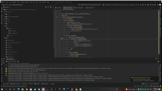Run the app with the green play icon

click(130, 5)
